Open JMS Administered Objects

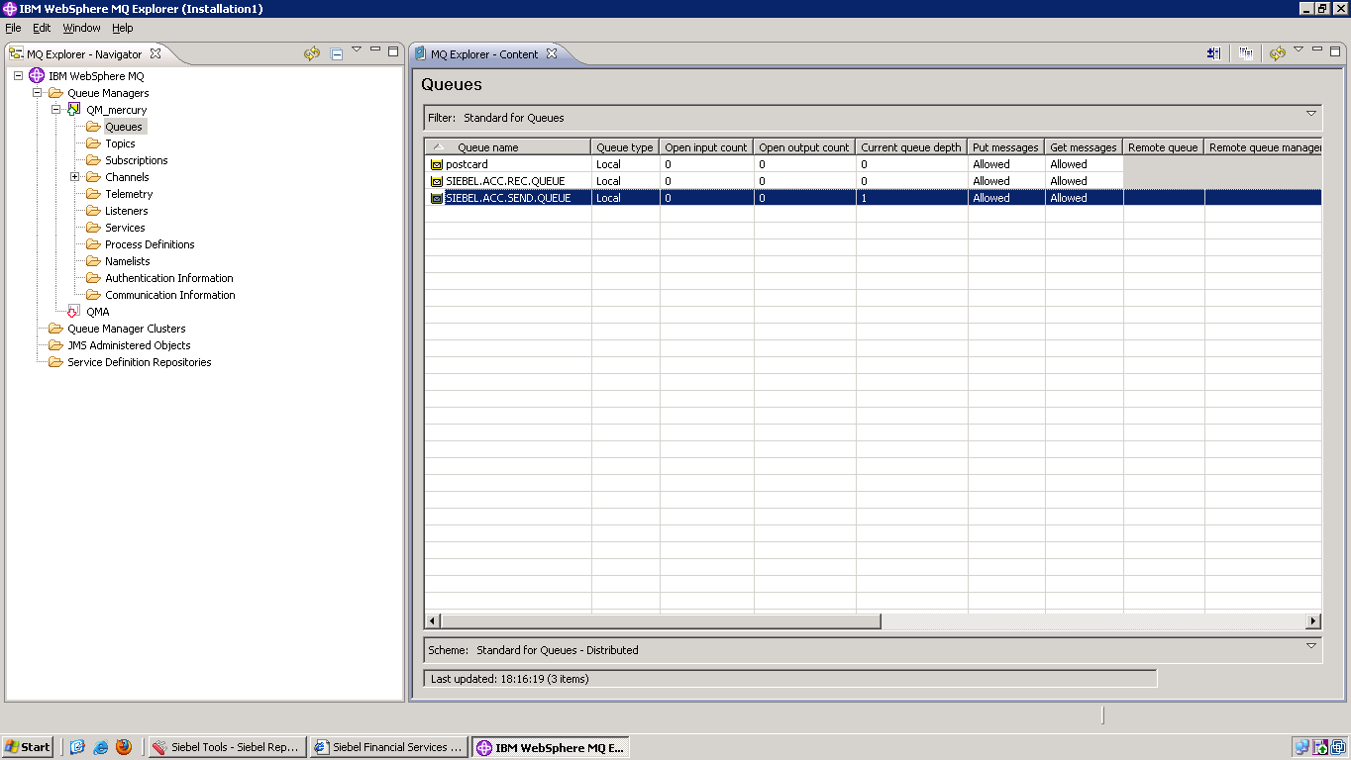[x=129, y=344]
